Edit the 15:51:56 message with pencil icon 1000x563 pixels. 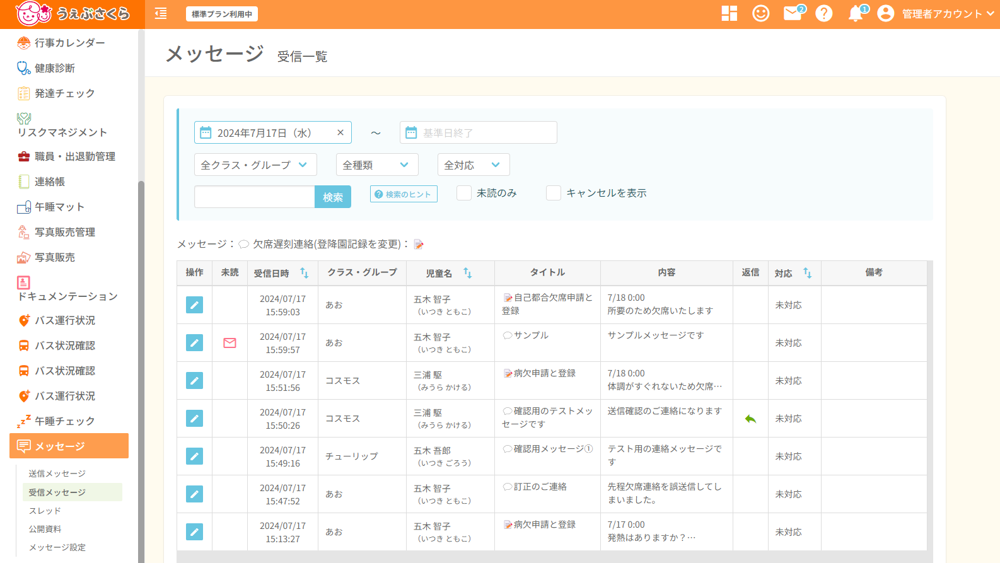(x=194, y=380)
